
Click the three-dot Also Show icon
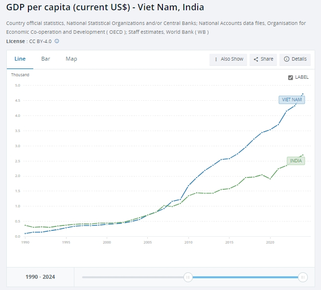(216, 59)
